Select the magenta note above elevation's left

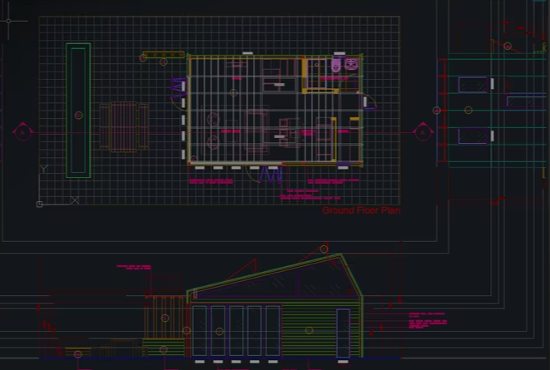135,268
